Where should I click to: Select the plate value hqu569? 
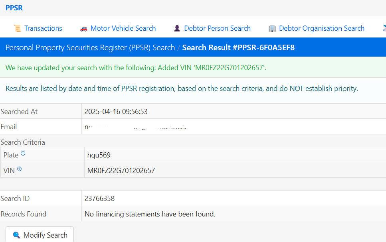pos(99,155)
